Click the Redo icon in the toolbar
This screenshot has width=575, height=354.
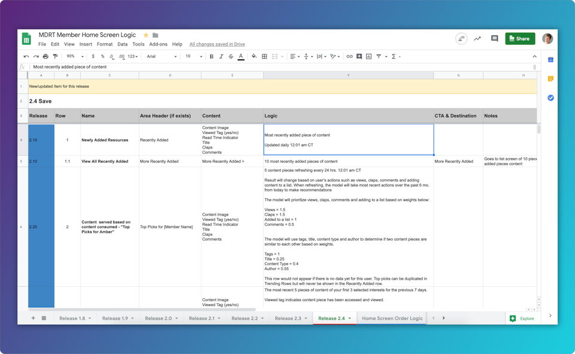click(36, 56)
